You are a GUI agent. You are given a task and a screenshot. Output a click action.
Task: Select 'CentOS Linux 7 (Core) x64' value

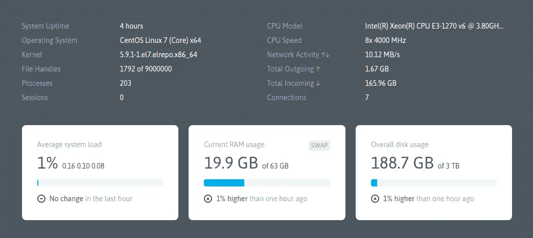point(160,40)
